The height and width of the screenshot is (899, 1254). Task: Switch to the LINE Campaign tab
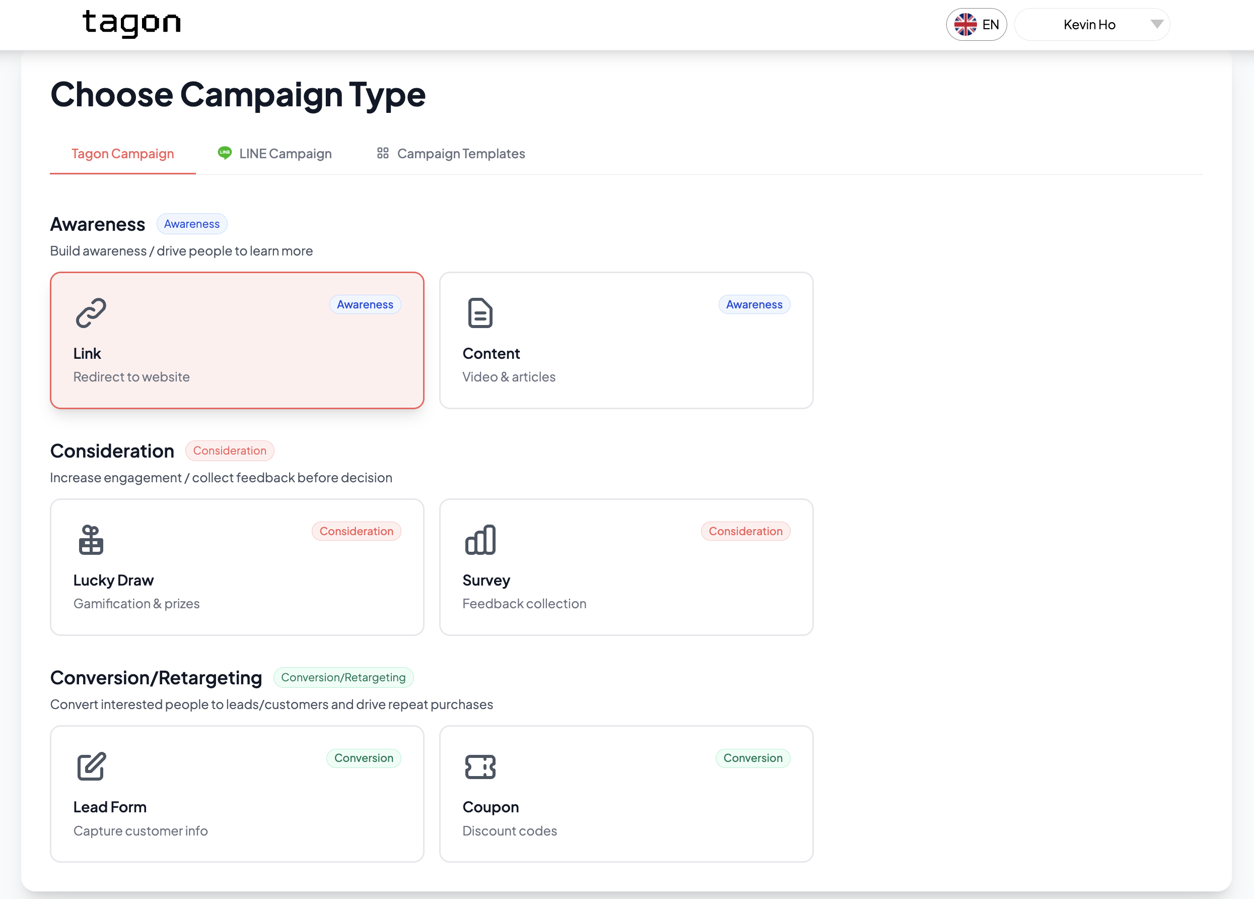(x=285, y=154)
